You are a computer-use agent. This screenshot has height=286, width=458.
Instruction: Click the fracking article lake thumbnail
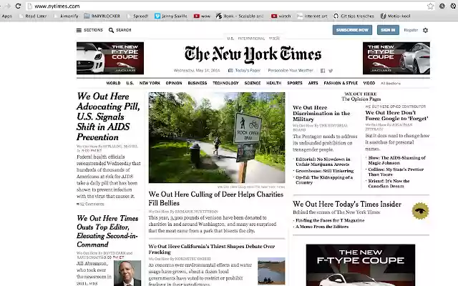point(271,271)
